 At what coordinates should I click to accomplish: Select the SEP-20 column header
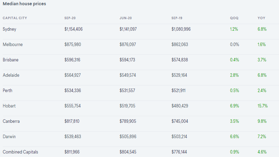tap(70, 18)
